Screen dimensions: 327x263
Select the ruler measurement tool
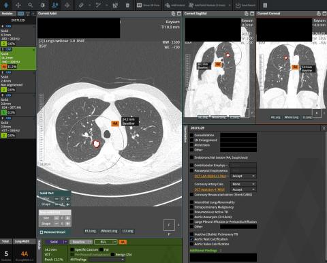(81, 5)
